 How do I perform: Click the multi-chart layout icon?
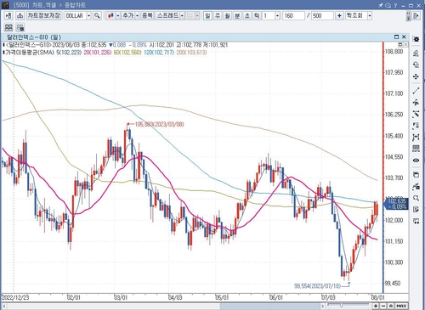[x=8, y=27]
